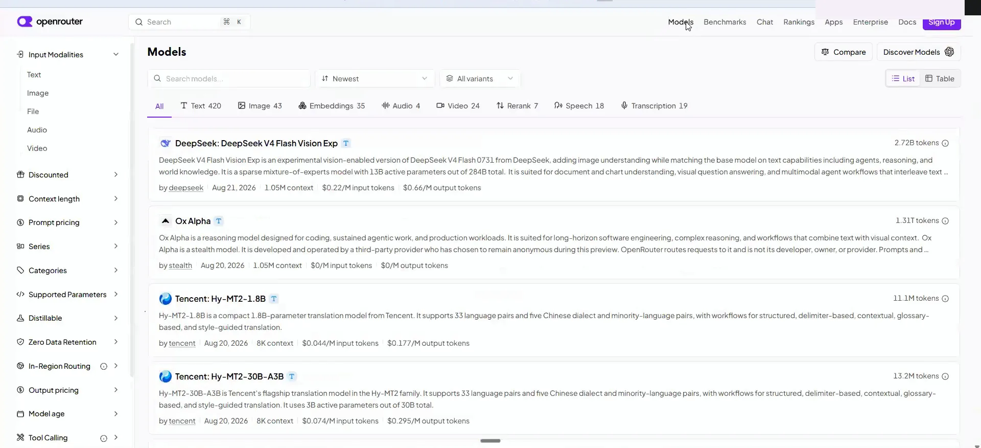Screen dimensions: 981x448
Task: Expand the Series filter section
Action: (x=68, y=247)
